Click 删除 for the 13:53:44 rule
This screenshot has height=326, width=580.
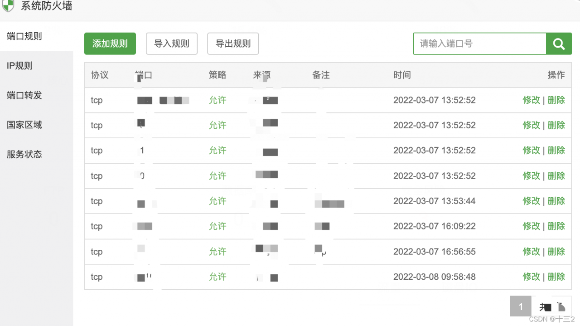point(556,201)
